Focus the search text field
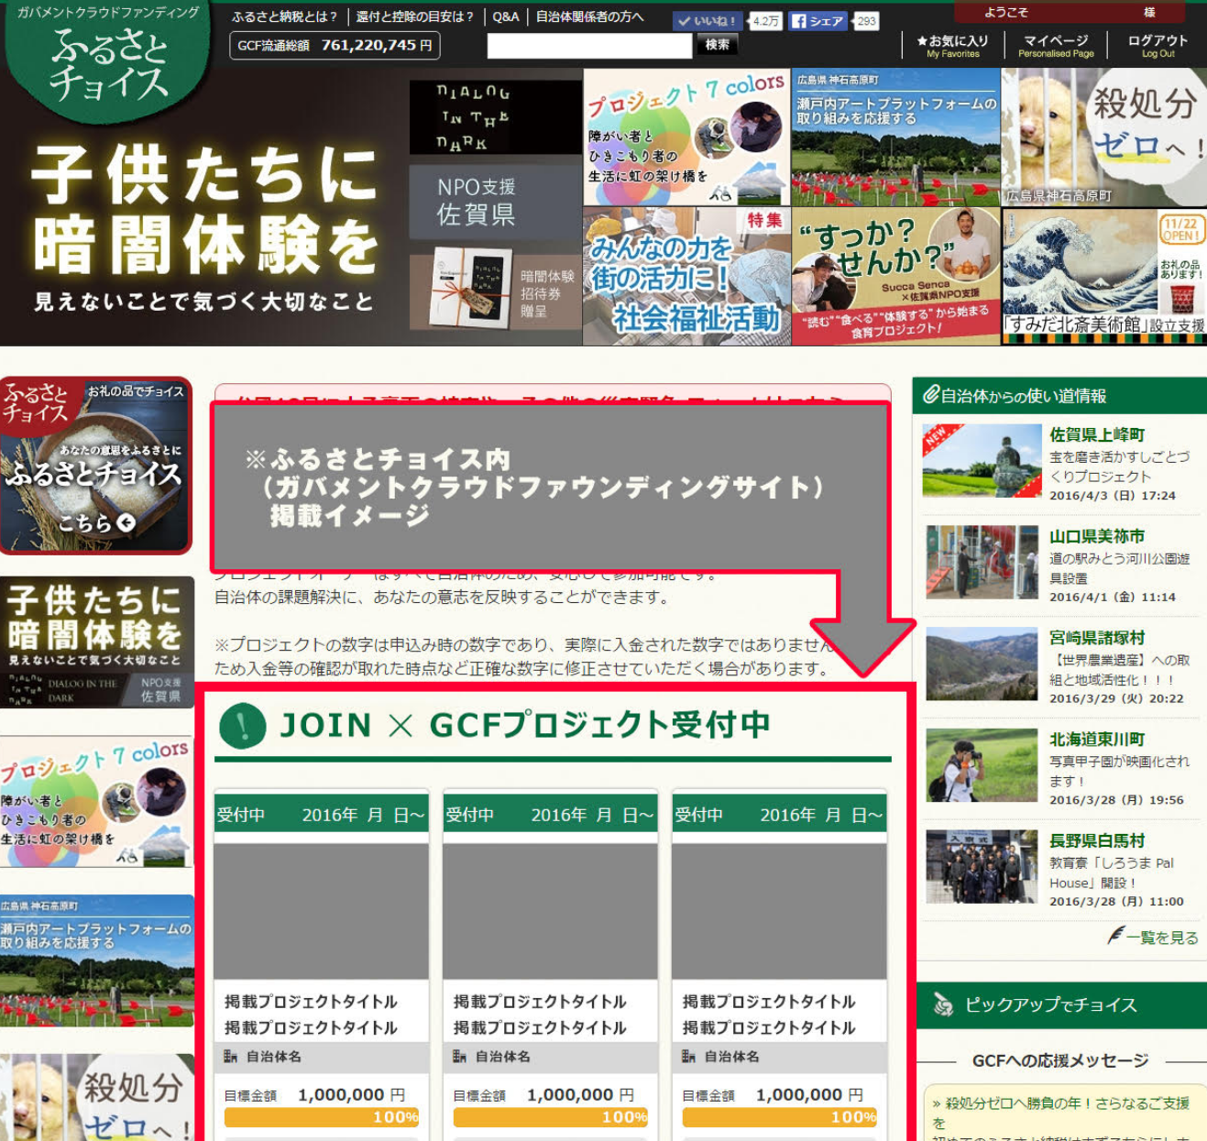Viewport: 1207px width, 1141px height. click(589, 45)
